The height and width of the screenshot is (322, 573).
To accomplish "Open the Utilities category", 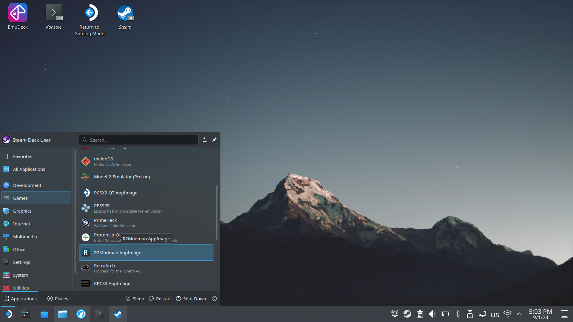I will point(36,287).
